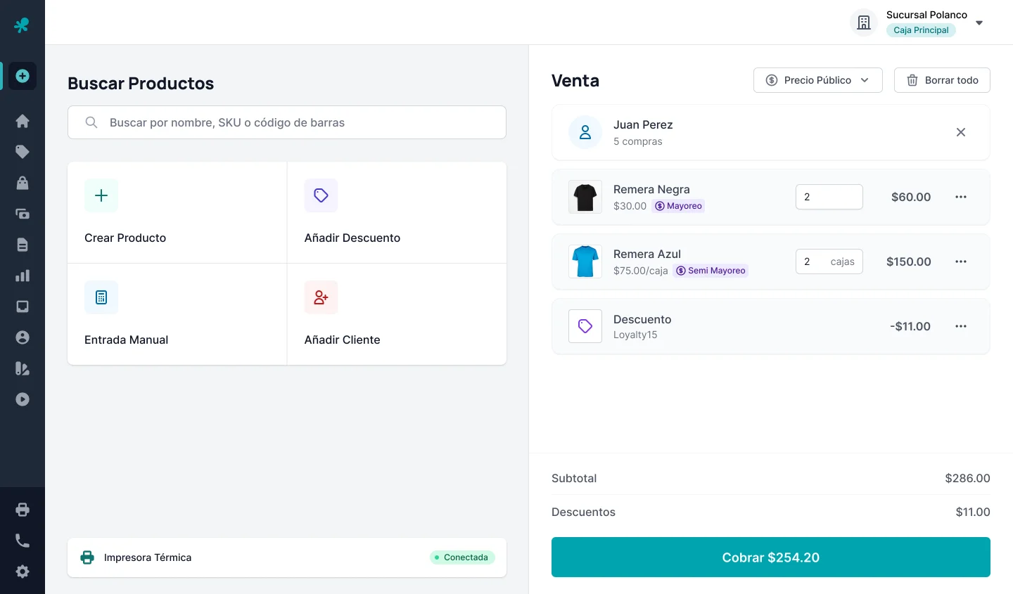Select the Añadir Descuento card

397,212
